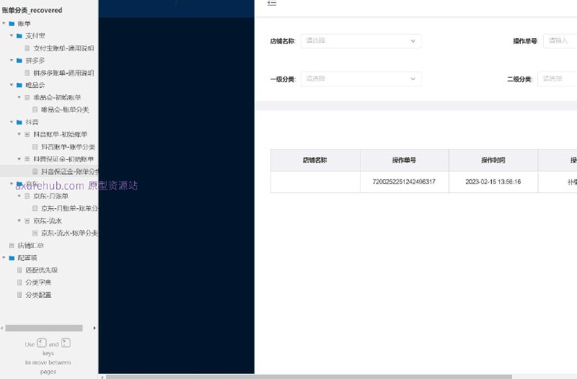Click the 分类字典 page icon

tap(19, 282)
